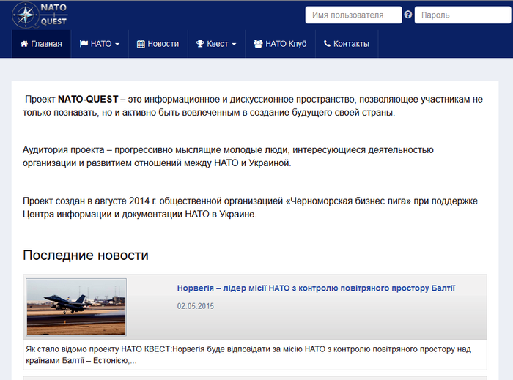Open the Контакты menu item
Viewport: 513px width, 380px height.
(347, 44)
